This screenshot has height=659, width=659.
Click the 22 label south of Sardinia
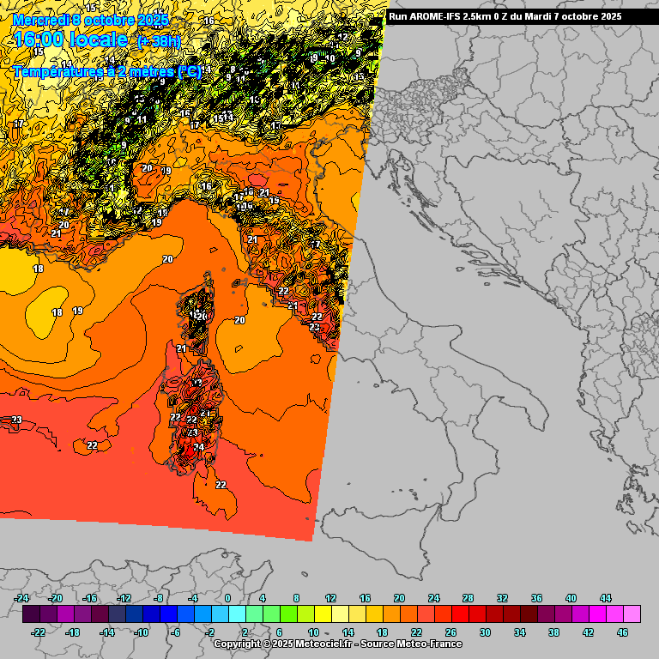[221, 485]
